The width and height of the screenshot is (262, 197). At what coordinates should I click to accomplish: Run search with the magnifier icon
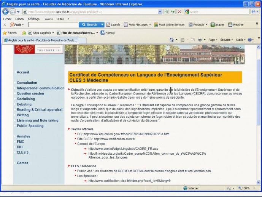click(253, 11)
